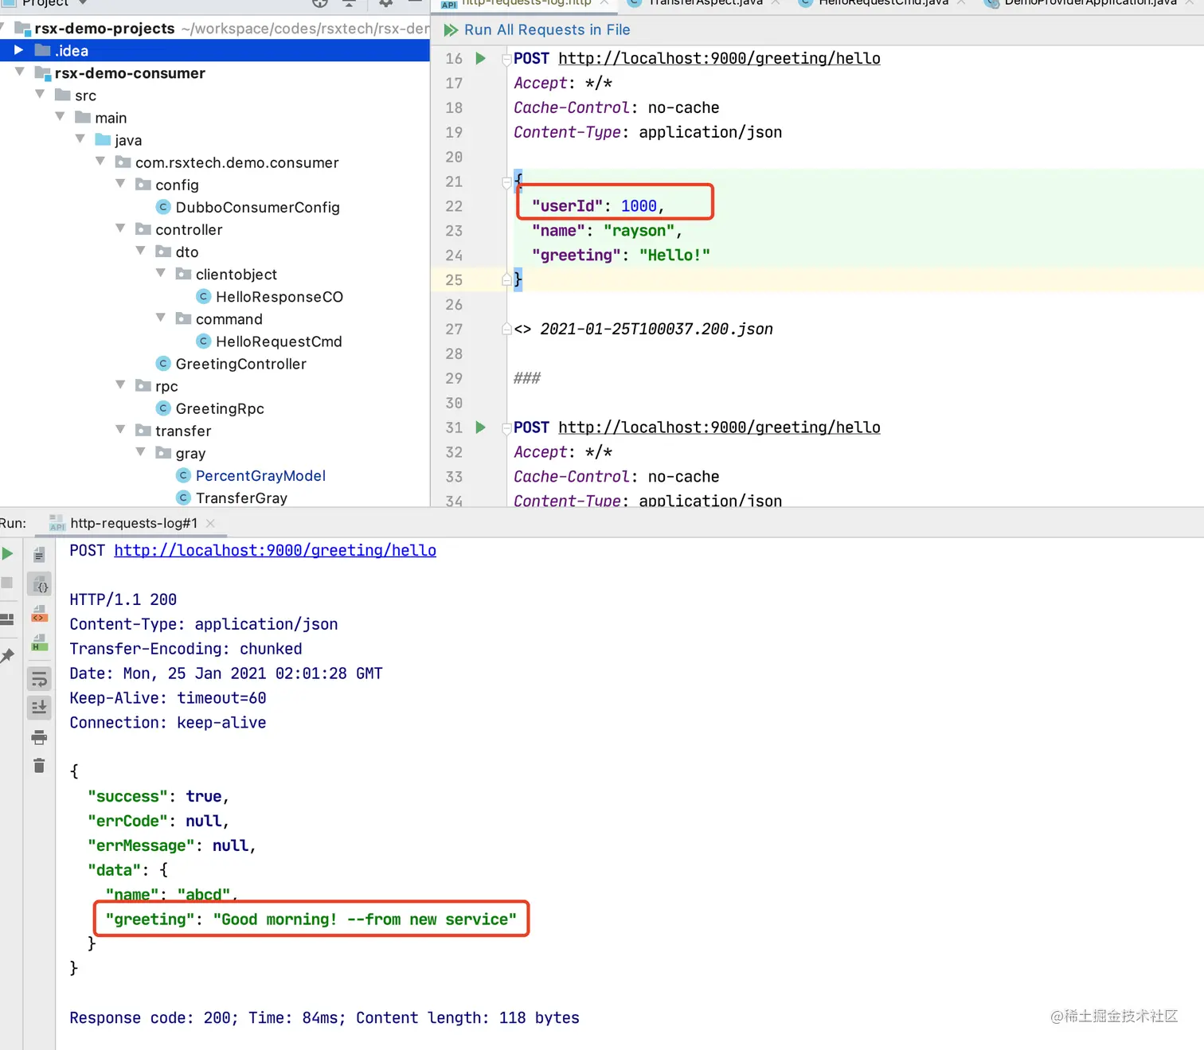Click DubboConsumerConfig class icon

pyautogui.click(x=163, y=207)
